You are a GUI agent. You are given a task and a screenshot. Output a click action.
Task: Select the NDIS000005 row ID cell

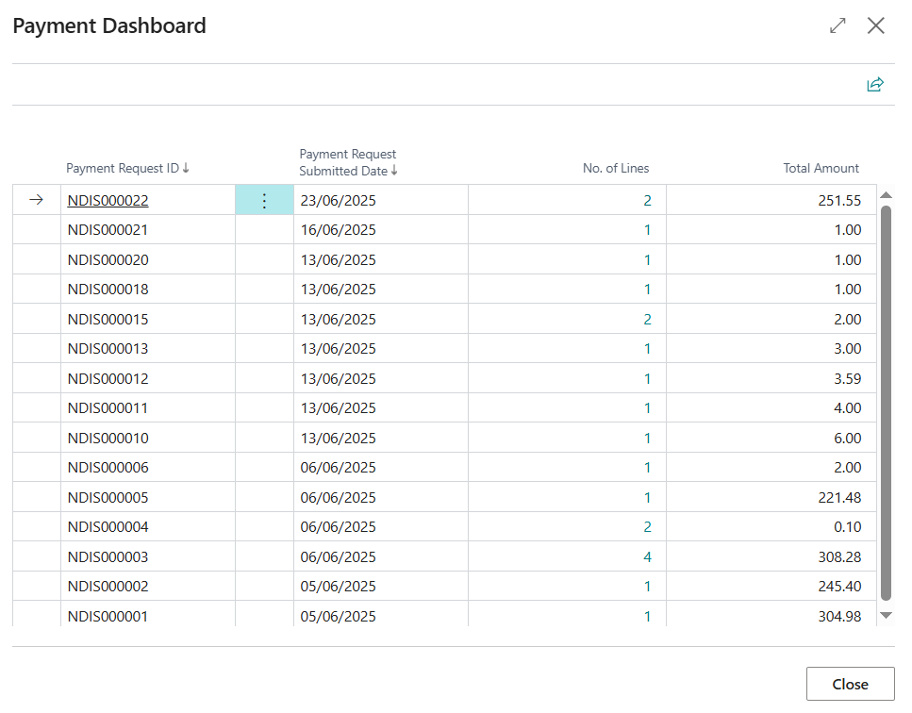click(x=148, y=497)
